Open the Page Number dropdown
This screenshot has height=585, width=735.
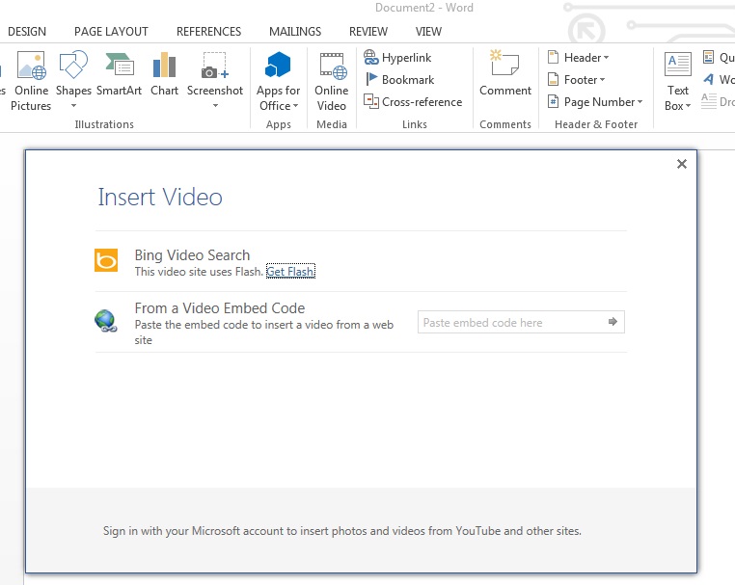tap(595, 101)
